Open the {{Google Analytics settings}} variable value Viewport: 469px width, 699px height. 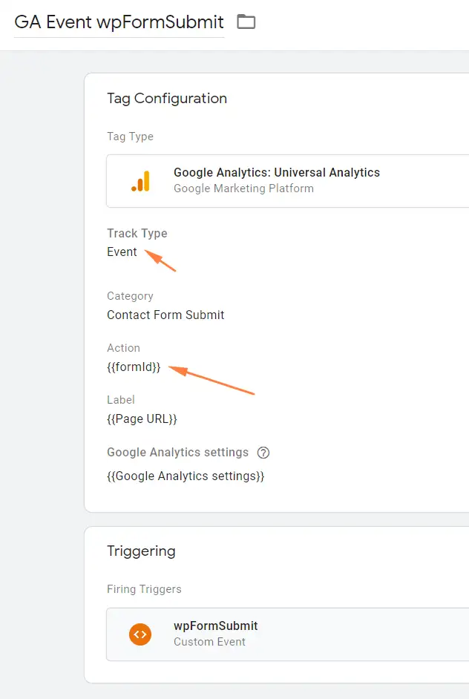[186, 476]
